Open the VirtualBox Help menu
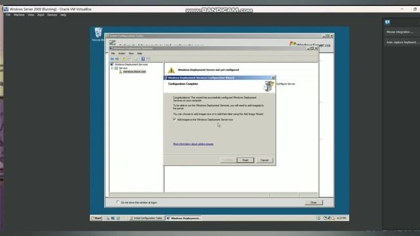This screenshot has width=420, height=236. pos(63,15)
